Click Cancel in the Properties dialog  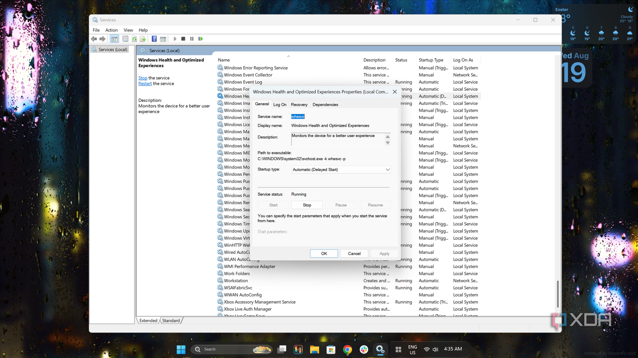(x=354, y=254)
